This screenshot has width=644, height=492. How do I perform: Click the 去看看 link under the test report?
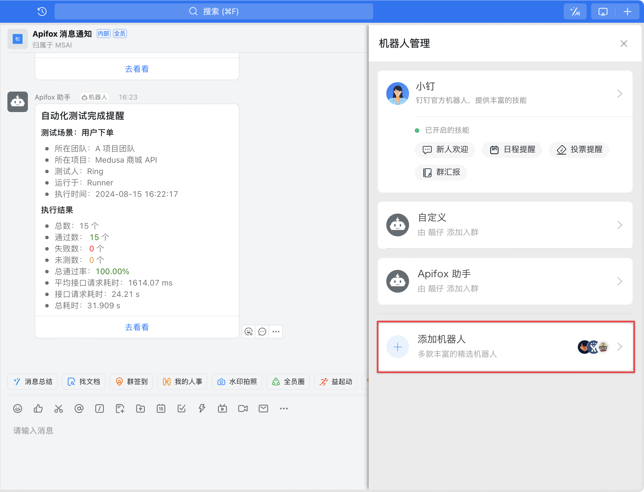coord(137,327)
